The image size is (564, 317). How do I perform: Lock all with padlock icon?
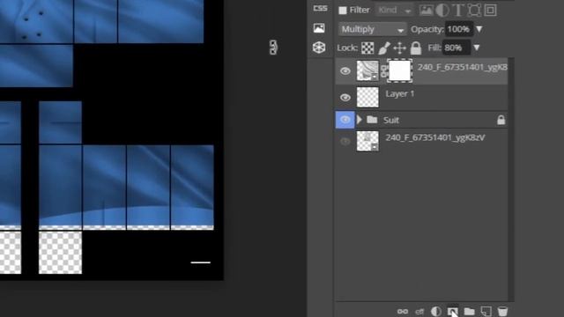pyautogui.click(x=416, y=48)
